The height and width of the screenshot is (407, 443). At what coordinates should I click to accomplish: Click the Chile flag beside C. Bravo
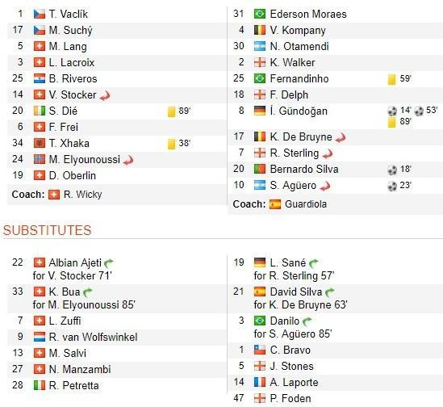[x=260, y=350]
